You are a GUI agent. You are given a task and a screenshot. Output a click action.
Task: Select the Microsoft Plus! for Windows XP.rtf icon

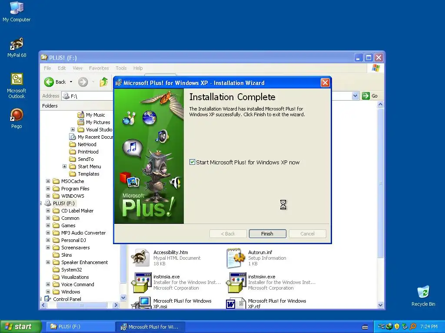[236, 303]
